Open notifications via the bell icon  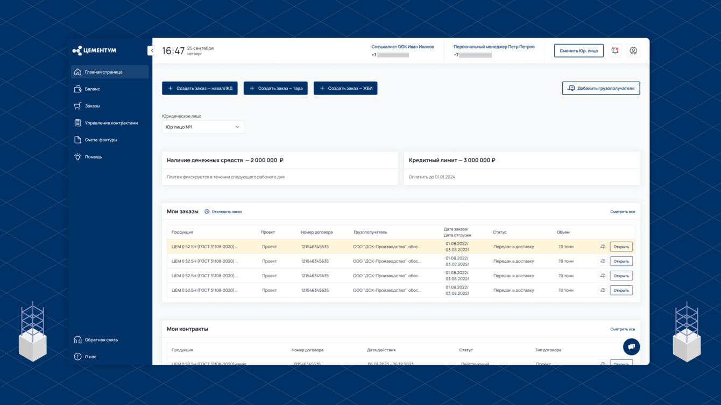(615, 50)
